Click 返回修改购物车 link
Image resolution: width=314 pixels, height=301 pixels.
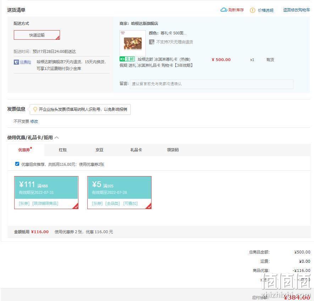296,10
